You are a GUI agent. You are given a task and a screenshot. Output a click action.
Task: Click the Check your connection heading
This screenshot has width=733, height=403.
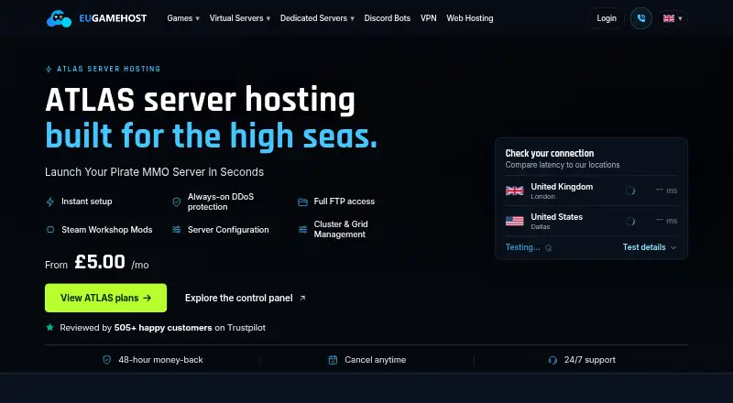(x=549, y=153)
